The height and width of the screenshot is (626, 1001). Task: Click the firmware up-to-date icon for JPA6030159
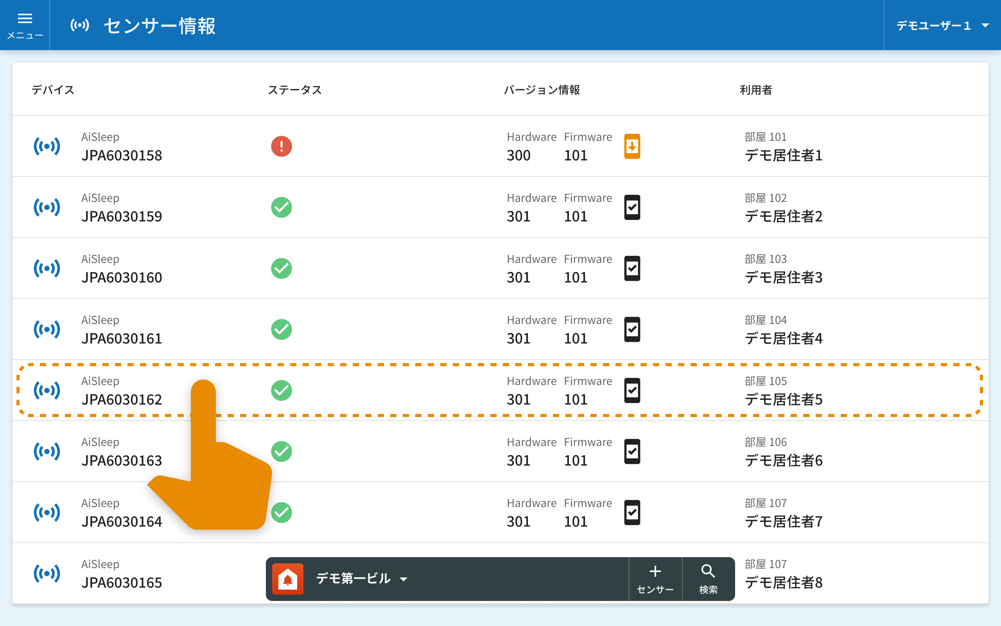click(x=631, y=207)
